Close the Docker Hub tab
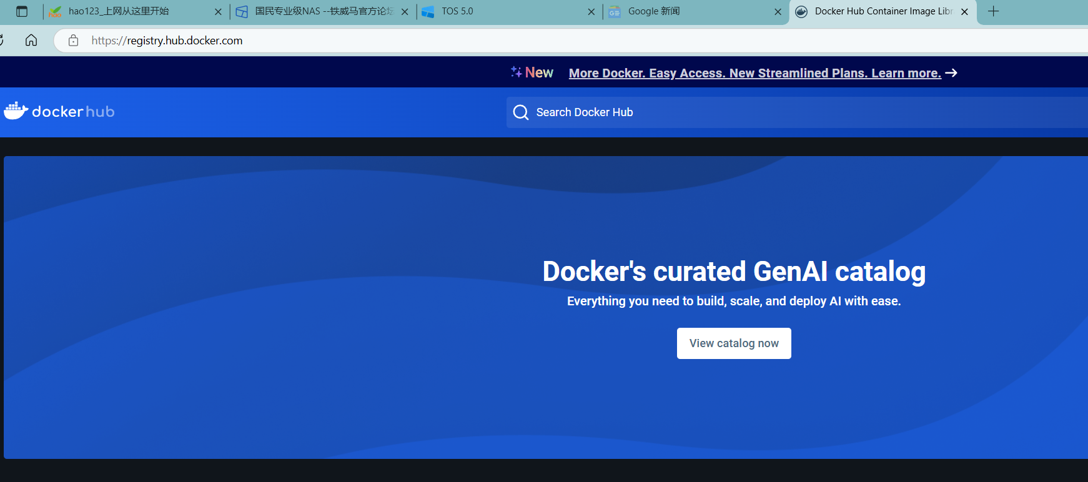The width and height of the screenshot is (1088, 482). click(x=964, y=11)
